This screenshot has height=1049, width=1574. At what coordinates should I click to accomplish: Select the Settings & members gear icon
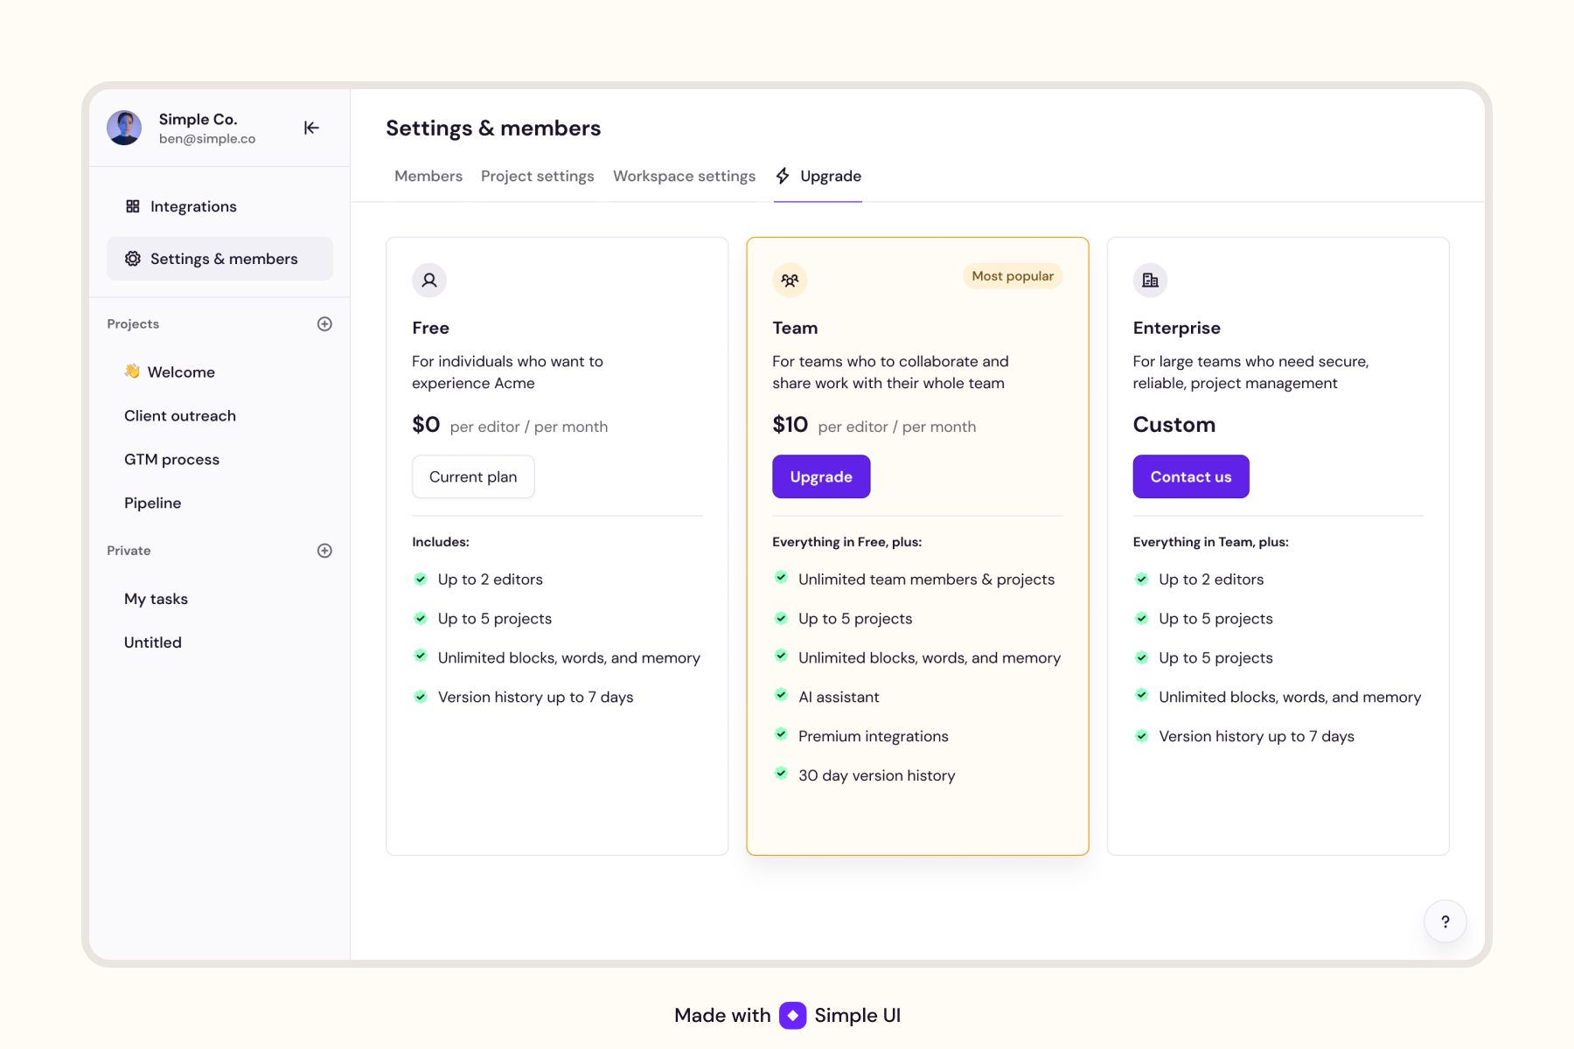tap(132, 259)
